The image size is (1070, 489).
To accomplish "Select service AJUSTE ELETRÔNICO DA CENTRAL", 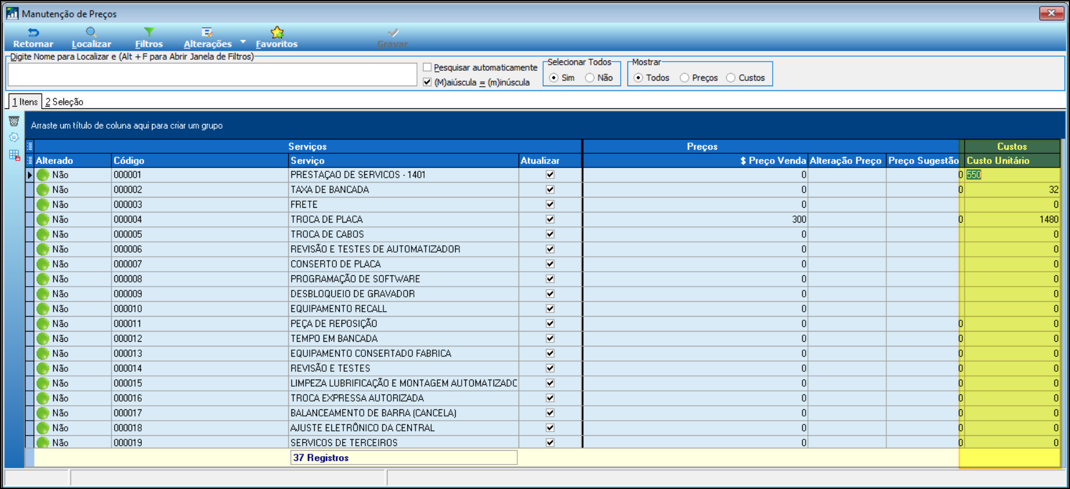I will pyautogui.click(x=404, y=428).
